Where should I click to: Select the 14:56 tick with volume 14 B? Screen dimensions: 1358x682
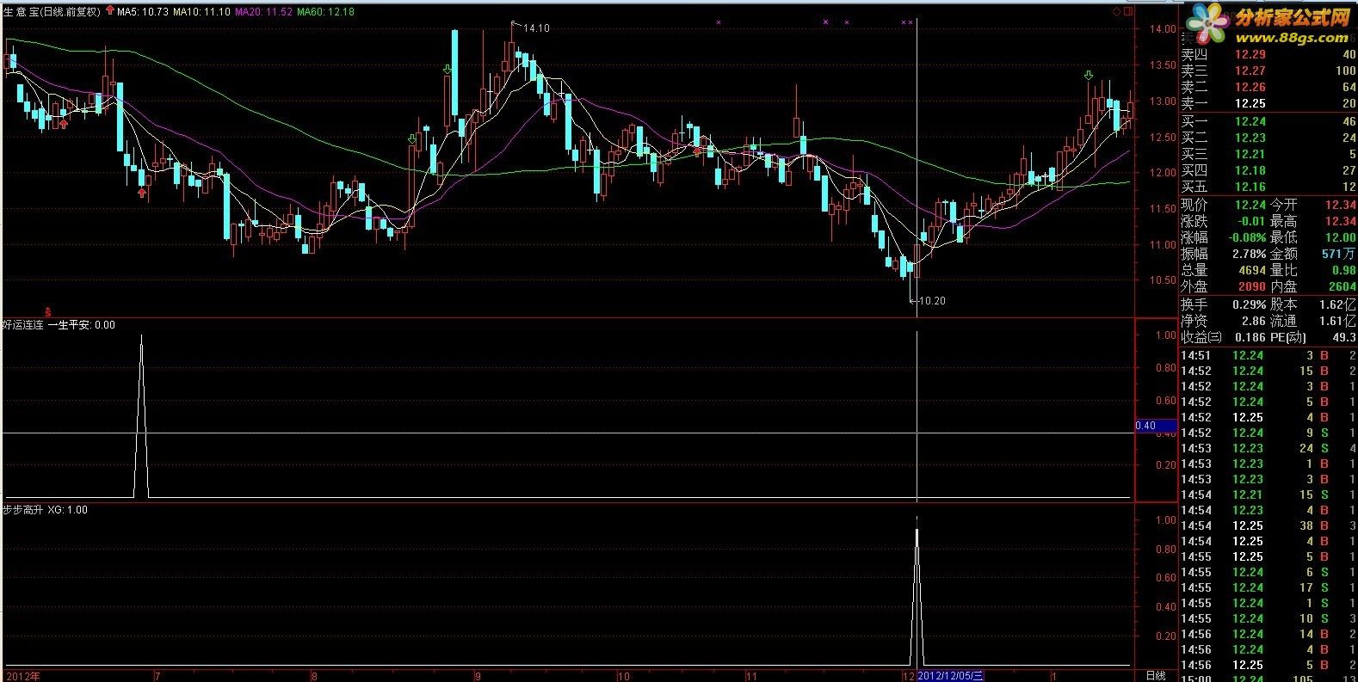tap(1268, 634)
